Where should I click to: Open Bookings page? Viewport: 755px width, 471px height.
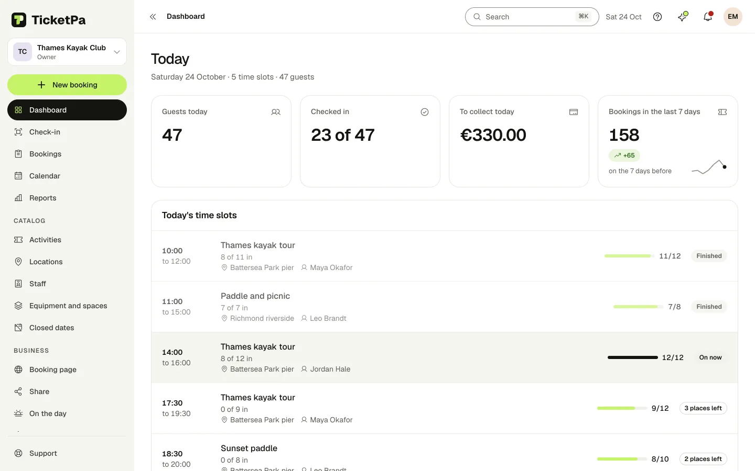click(67, 154)
